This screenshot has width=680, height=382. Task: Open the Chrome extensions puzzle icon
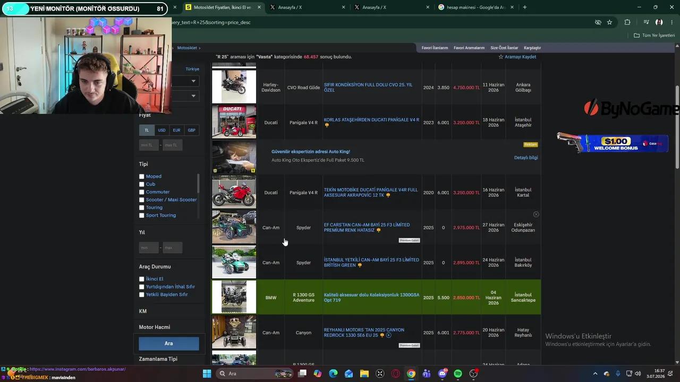pos(627,22)
